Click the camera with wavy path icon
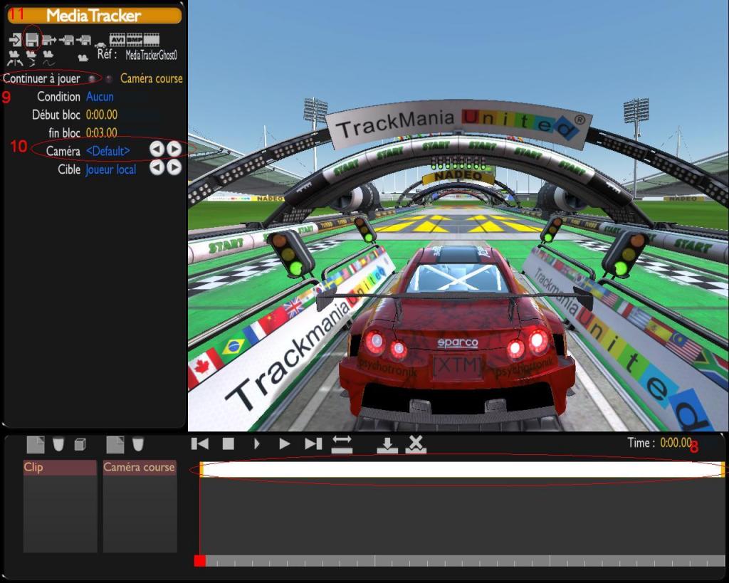The height and width of the screenshot is (583, 729). pos(48,58)
